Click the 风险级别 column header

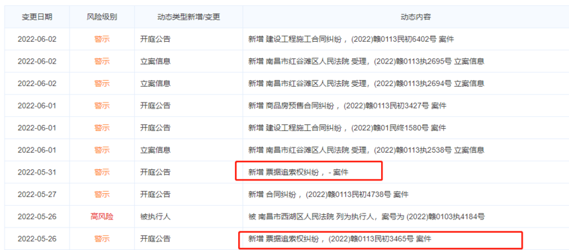[x=102, y=17]
